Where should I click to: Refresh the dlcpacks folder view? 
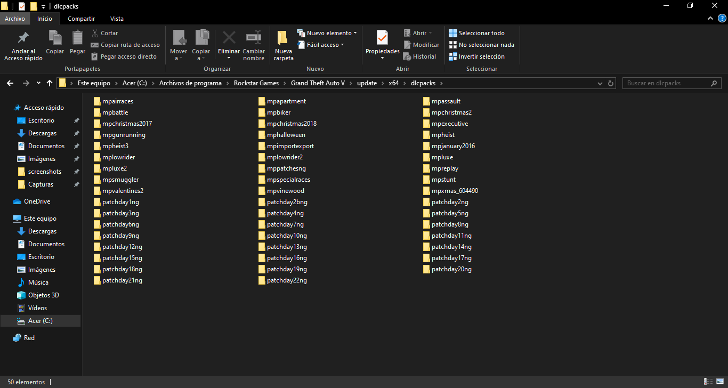click(x=611, y=83)
